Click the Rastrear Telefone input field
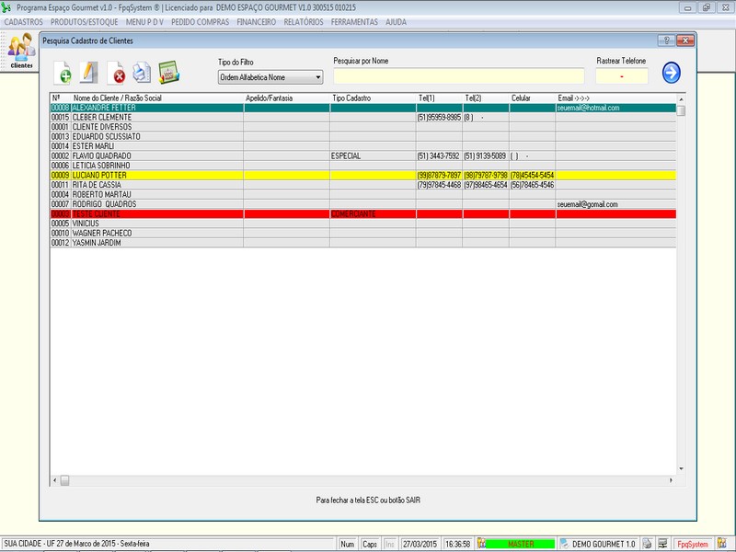 pos(622,76)
